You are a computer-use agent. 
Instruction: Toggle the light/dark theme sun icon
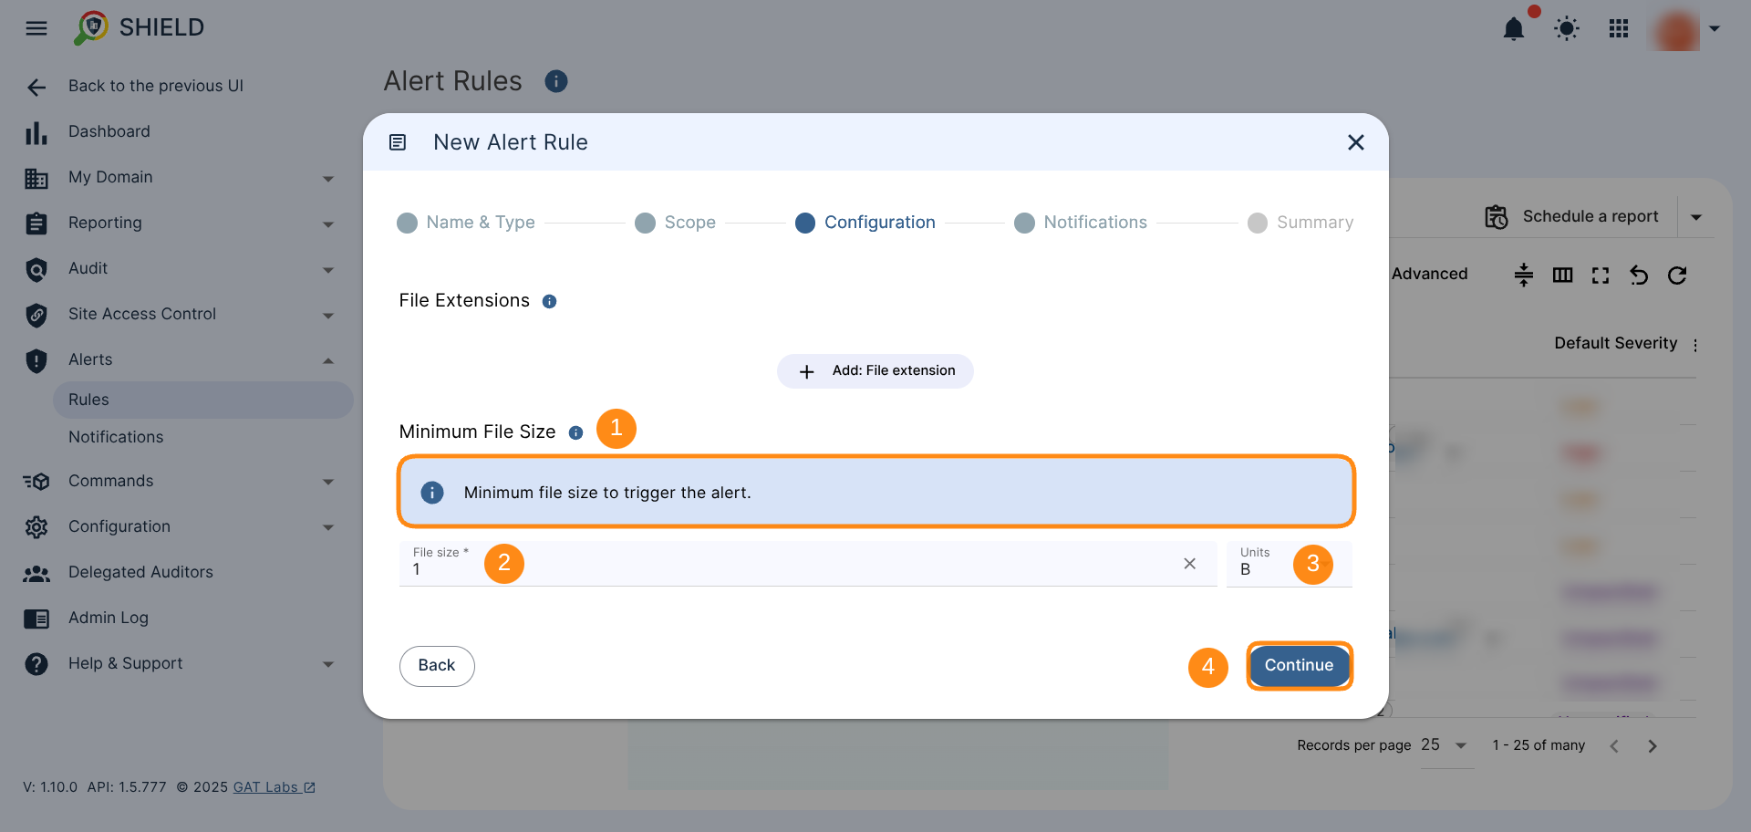[1567, 29]
